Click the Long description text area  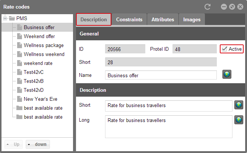click(x=168, y=127)
